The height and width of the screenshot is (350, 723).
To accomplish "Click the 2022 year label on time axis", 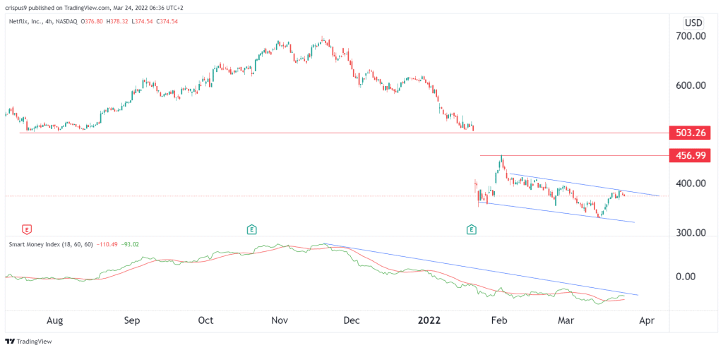I will [430, 320].
